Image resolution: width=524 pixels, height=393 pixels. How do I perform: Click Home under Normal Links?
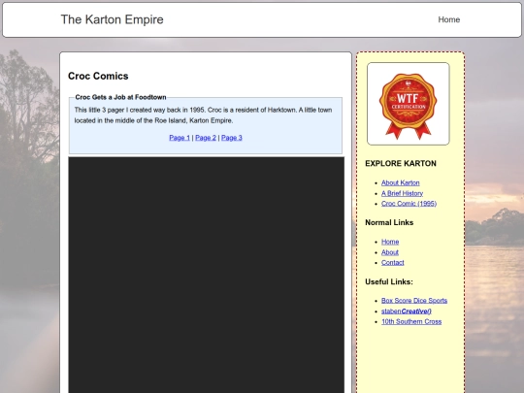tap(390, 242)
